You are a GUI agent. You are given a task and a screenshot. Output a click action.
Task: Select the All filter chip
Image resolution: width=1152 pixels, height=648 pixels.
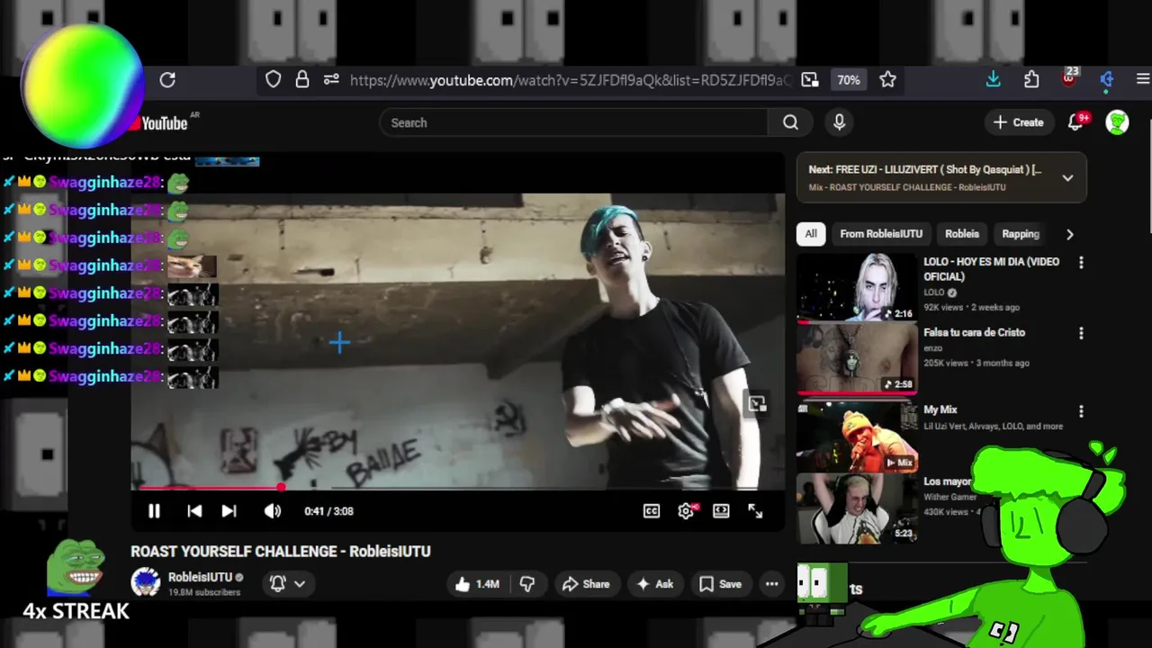[x=811, y=234]
